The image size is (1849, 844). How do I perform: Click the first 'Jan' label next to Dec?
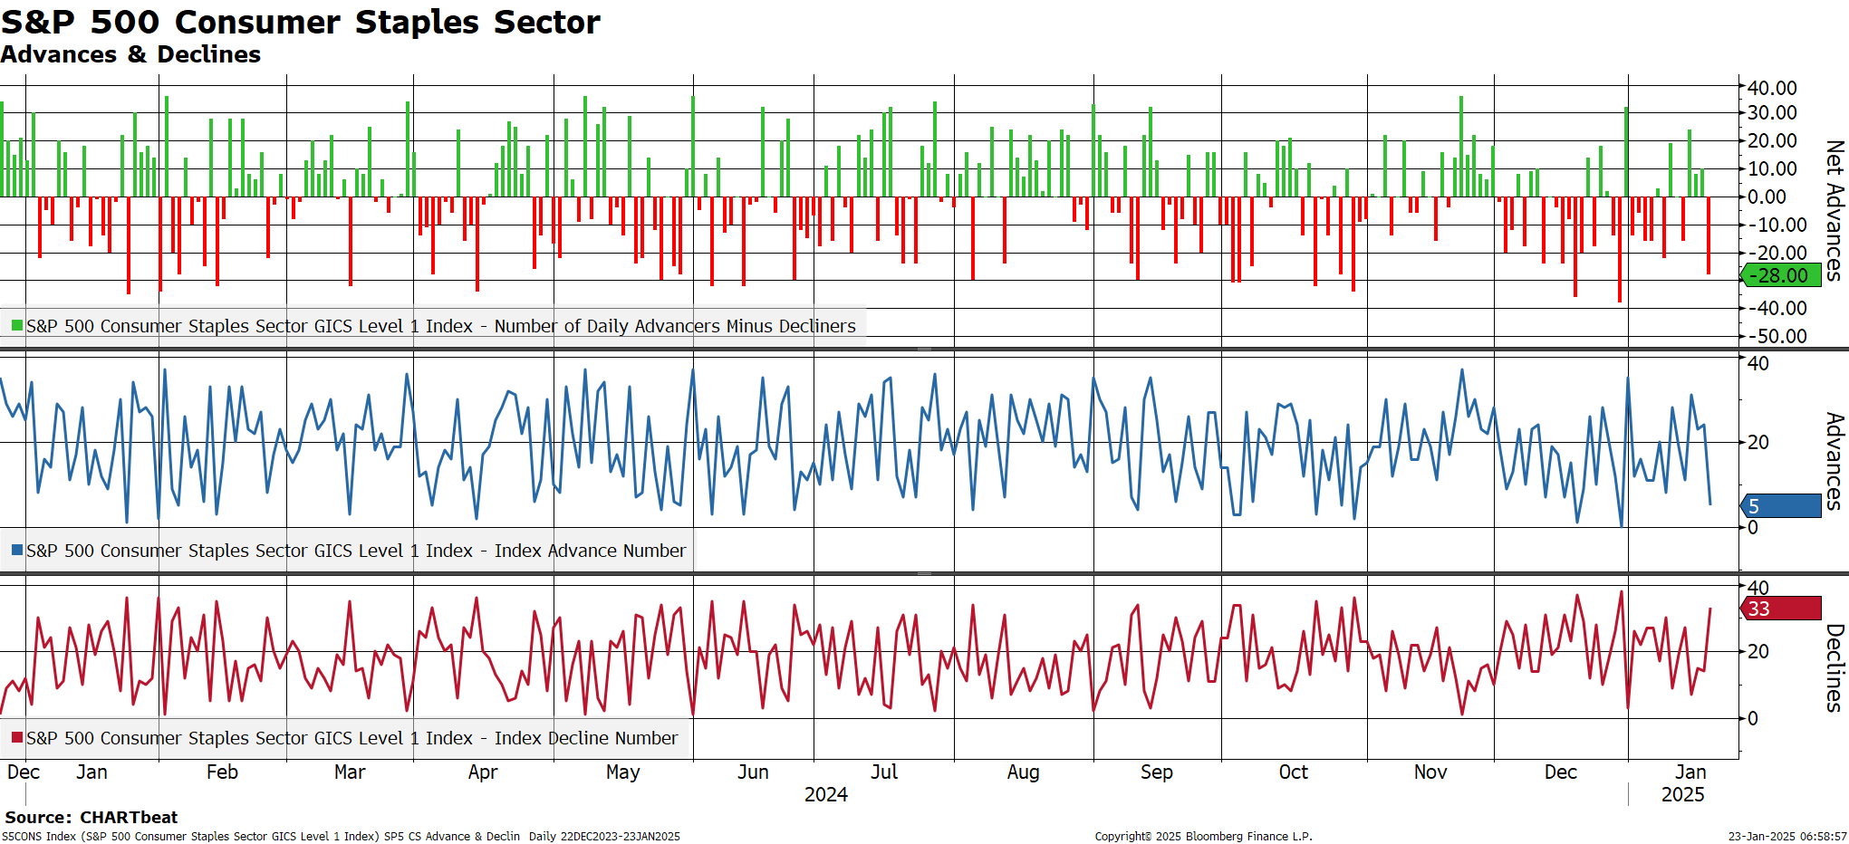point(91,772)
